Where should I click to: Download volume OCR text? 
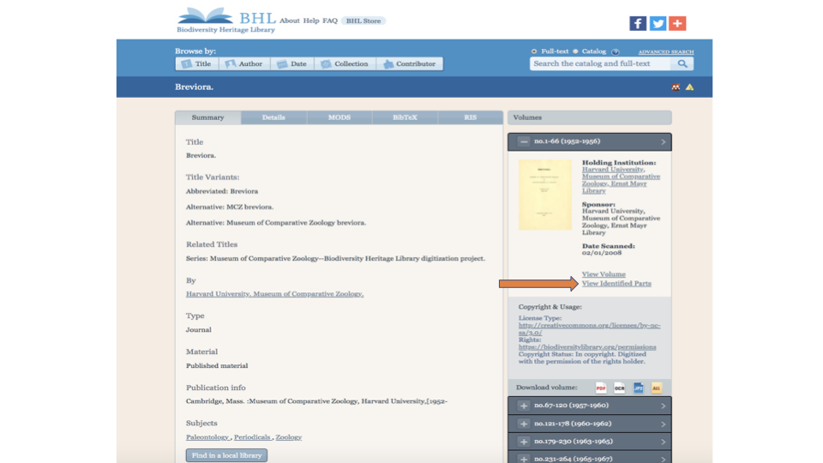[x=619, y=388]
